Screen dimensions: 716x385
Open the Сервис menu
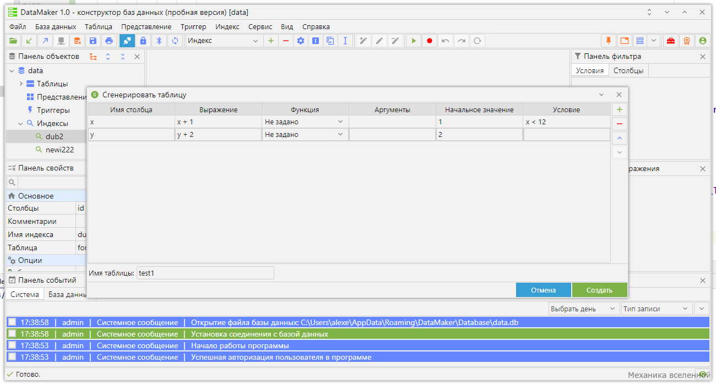260,26
